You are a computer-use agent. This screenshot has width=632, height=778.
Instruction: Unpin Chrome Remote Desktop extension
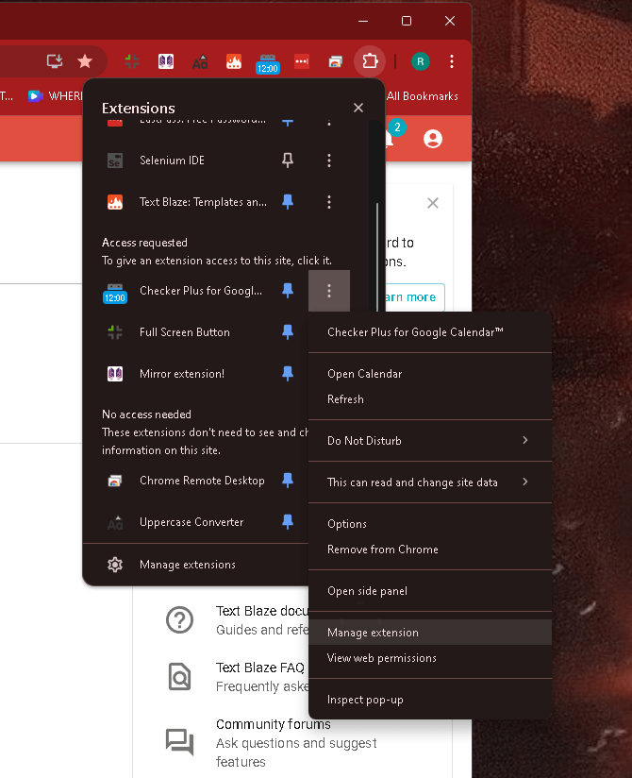click(x=288, y=481)
